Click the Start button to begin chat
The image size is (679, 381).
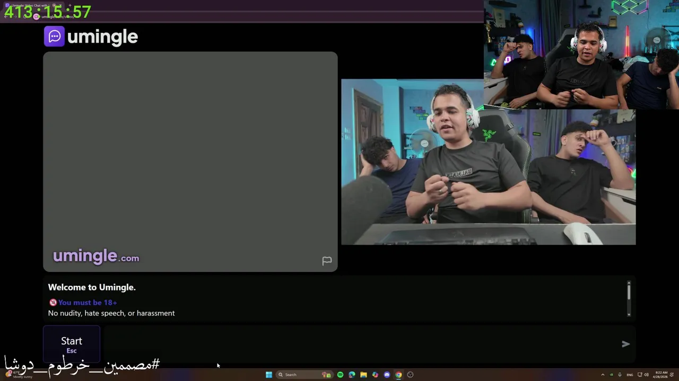(x=72, y=344)
